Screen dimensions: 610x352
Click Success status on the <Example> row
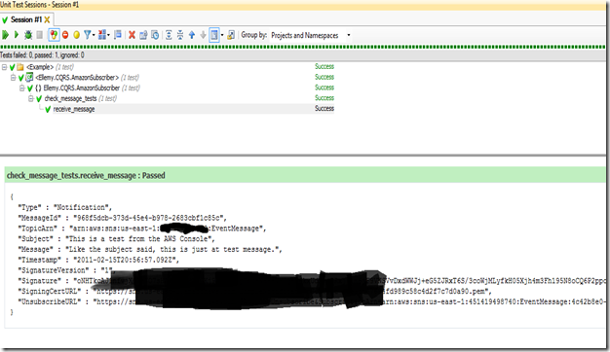tap(324, 67)
